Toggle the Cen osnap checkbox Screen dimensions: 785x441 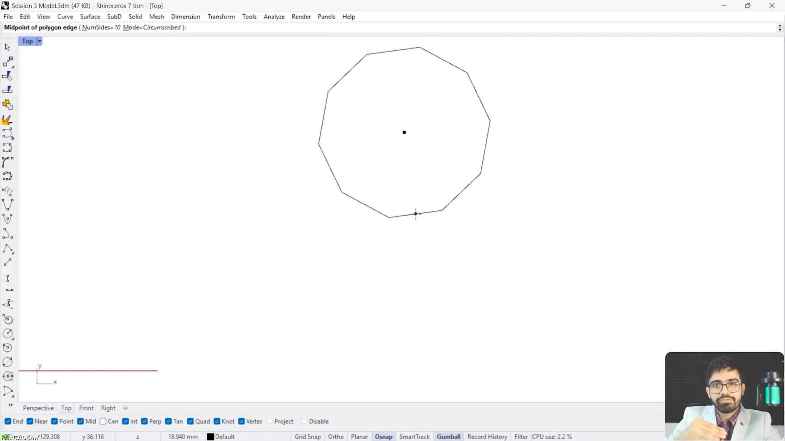[x=103, y=421]
